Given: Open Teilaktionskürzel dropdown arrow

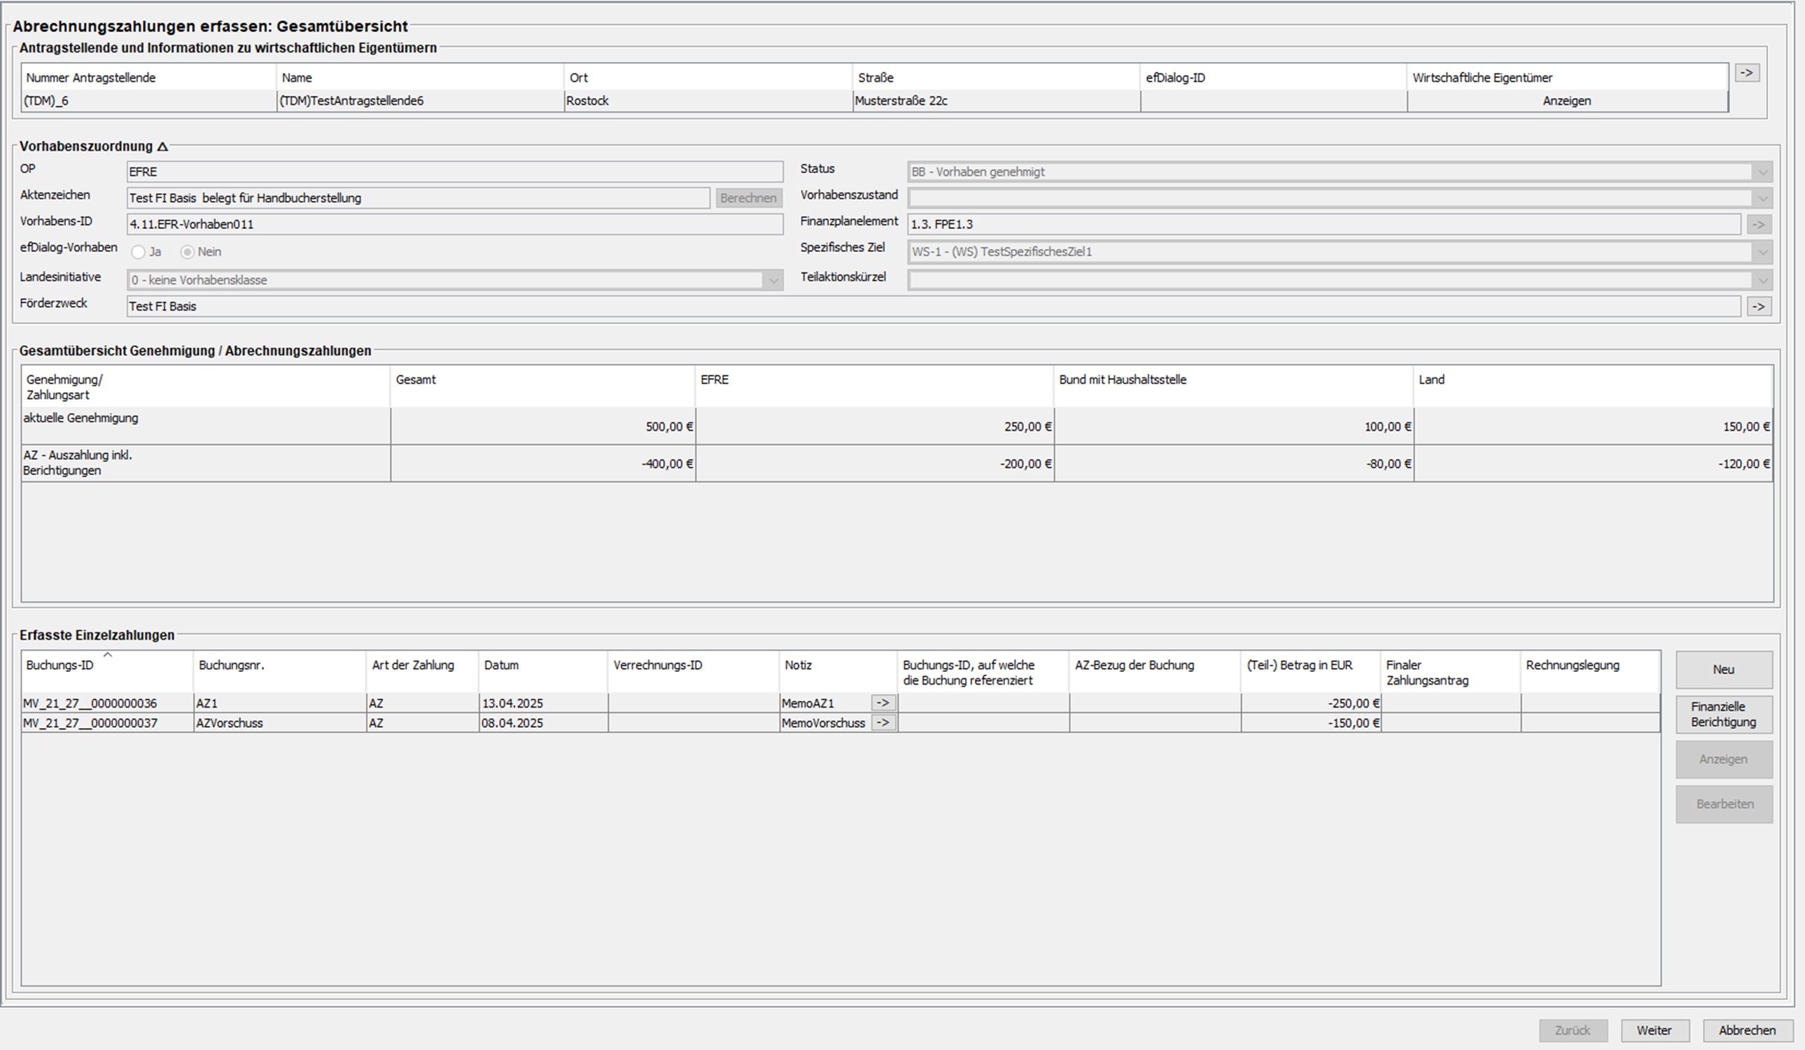Looking at the screenshot, I should click(1763, 280).
